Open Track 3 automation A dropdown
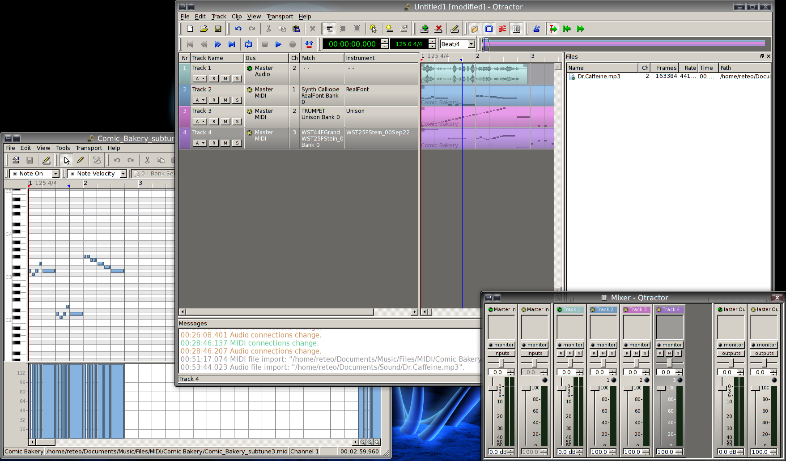Image resolution: width=786 pixels, height=461 pixels. [x=200, y=122]
